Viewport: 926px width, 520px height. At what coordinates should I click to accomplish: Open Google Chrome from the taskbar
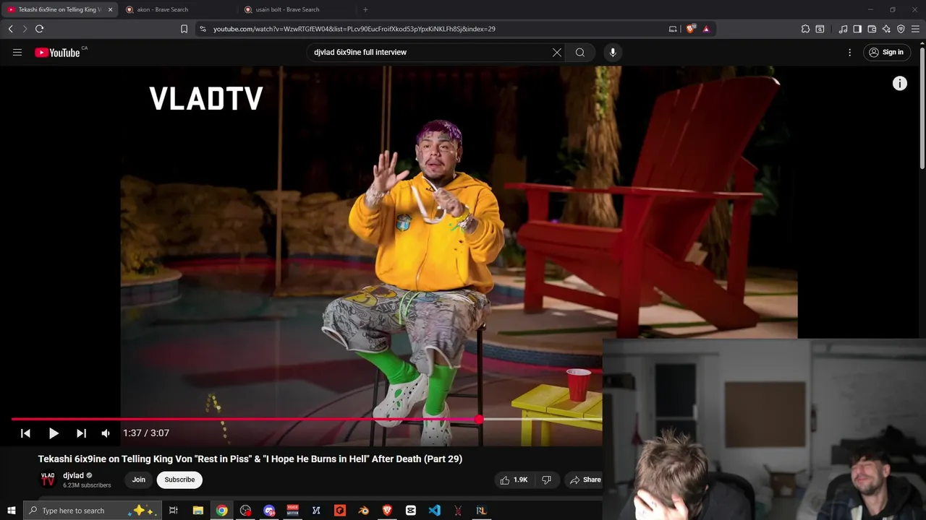pyautogui.click(x=221, y=511)
